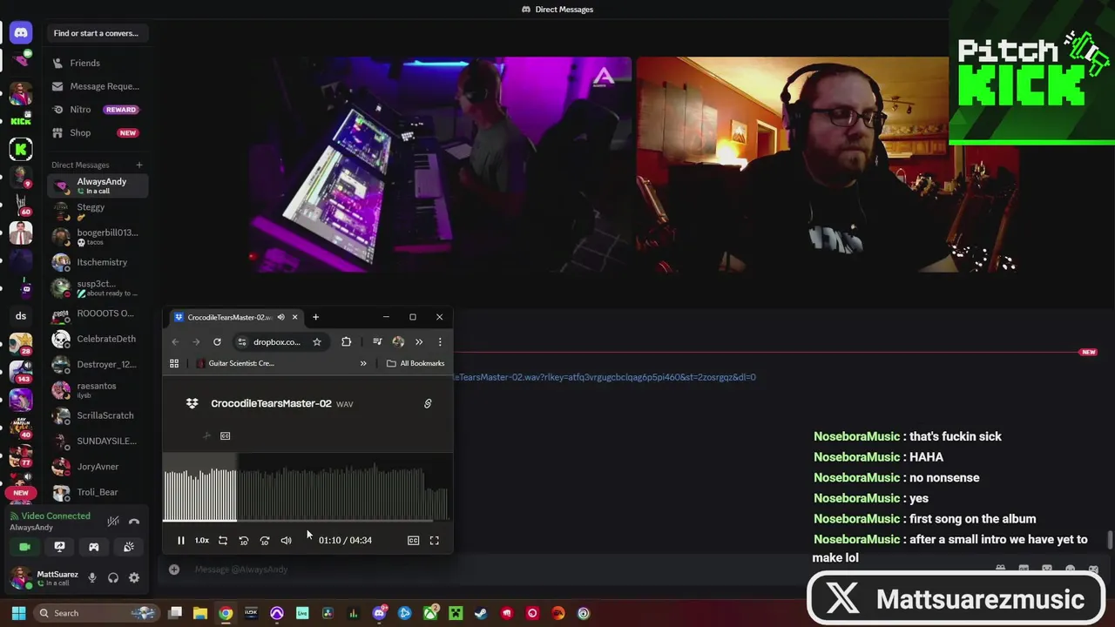Start an activity with the gamepad icon
Viewport: 1115px width, 627px height.
click(x=94, y=547)
